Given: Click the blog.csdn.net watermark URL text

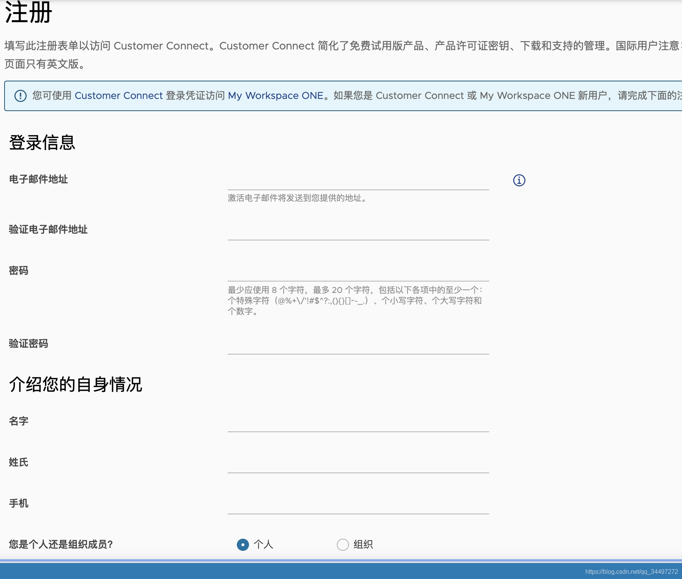Looking at the screenshot, I should click(632, 572).
